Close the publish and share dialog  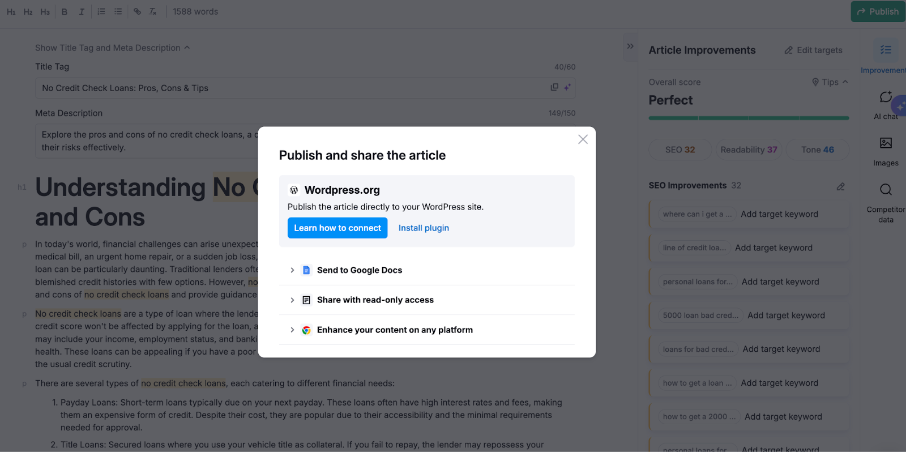[x=583, y=139]
